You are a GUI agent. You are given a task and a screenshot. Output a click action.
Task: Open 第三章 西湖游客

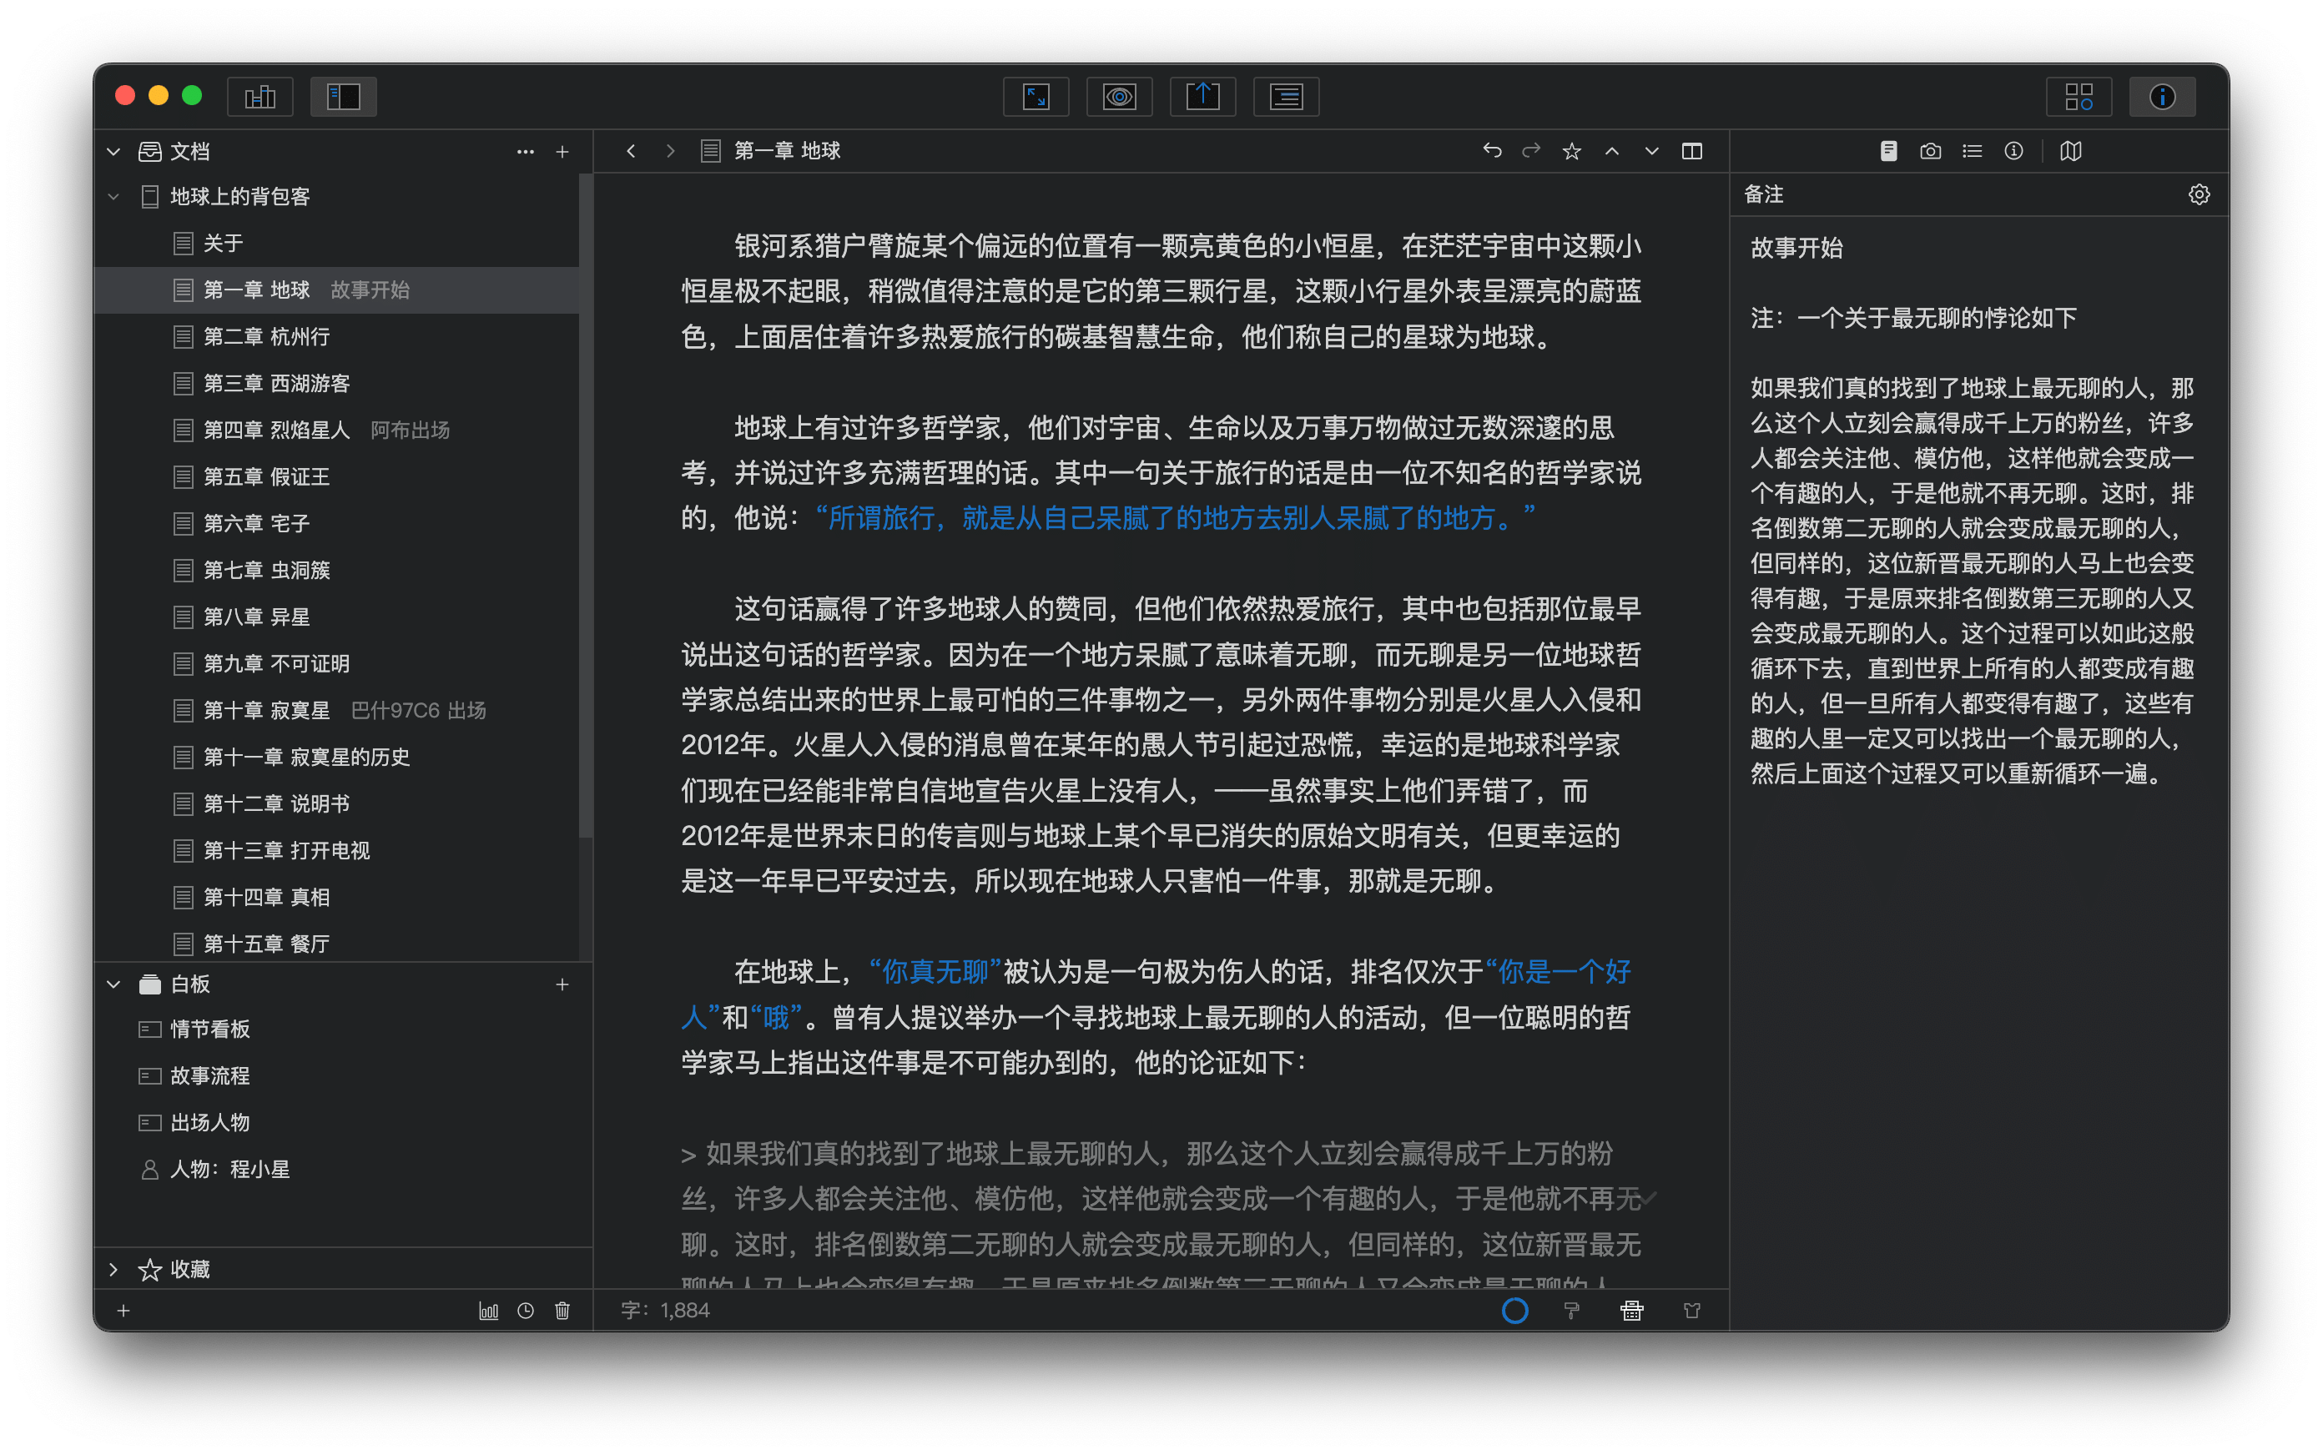[x=337, y=383]
